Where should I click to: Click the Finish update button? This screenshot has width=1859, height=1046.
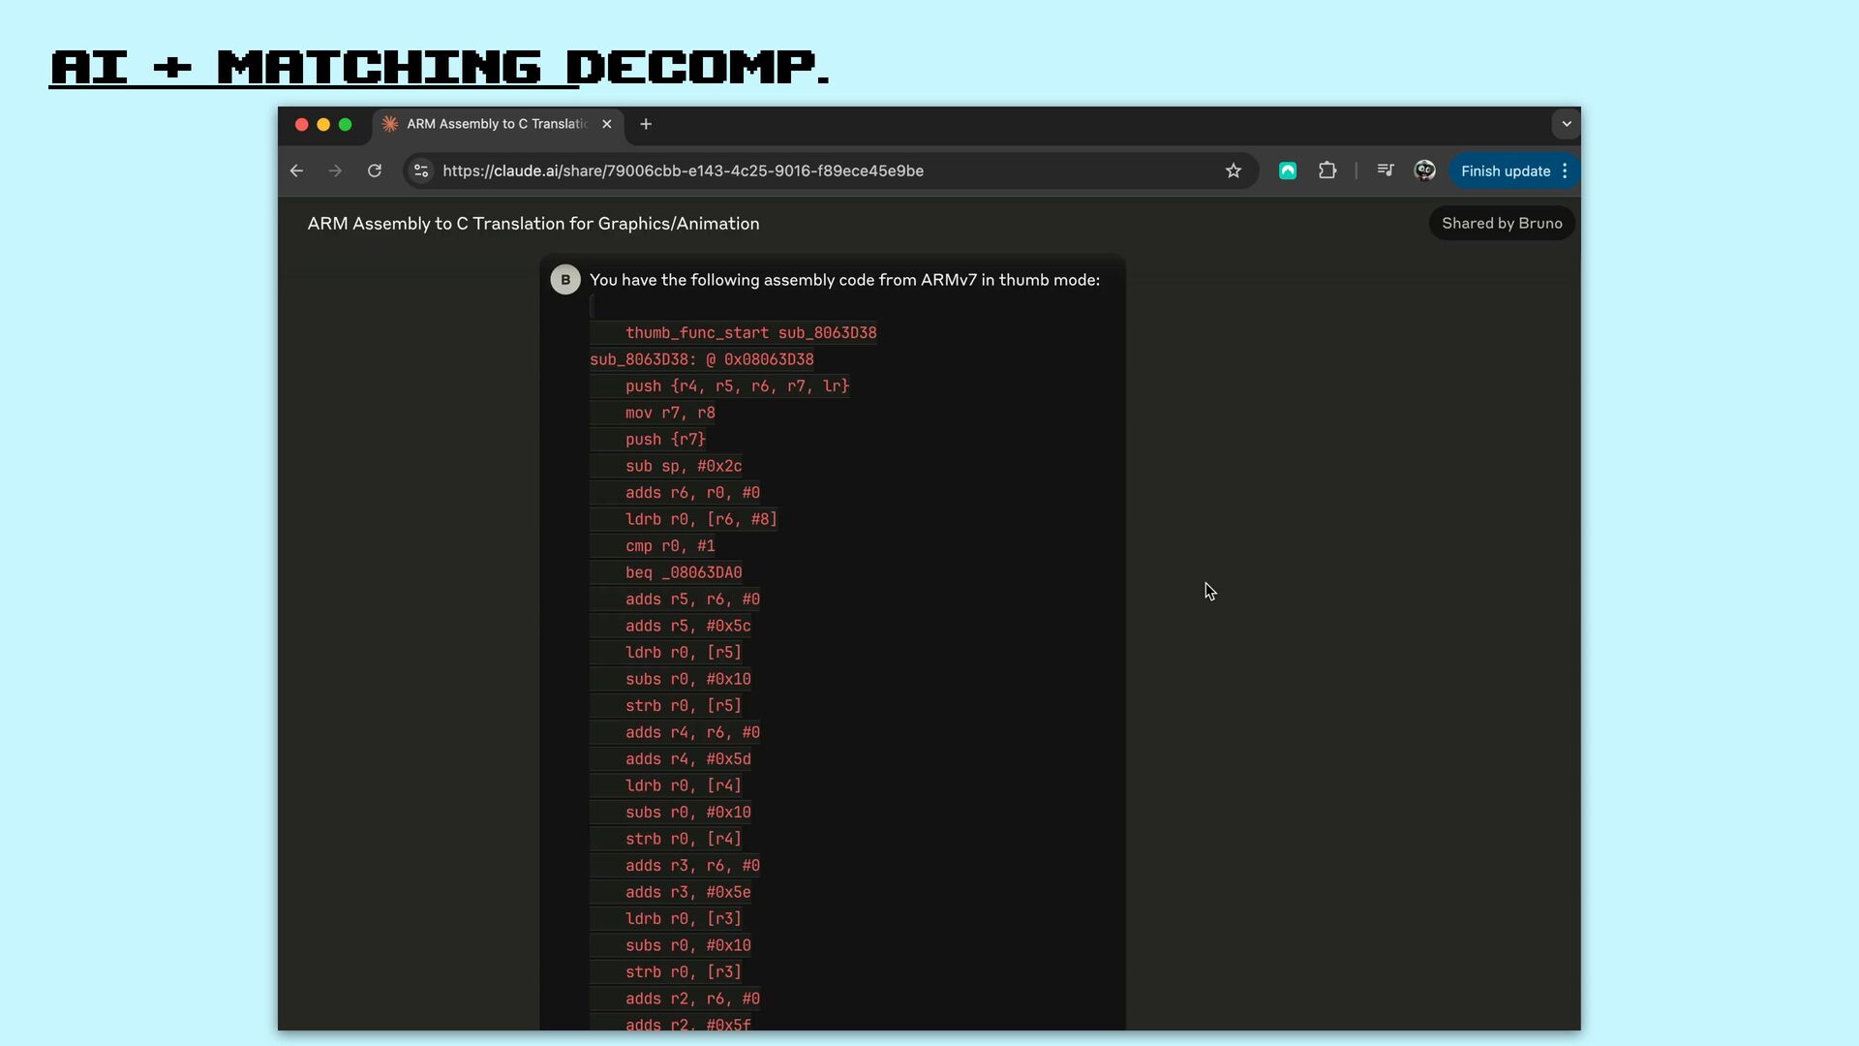tap(1505, 171)
